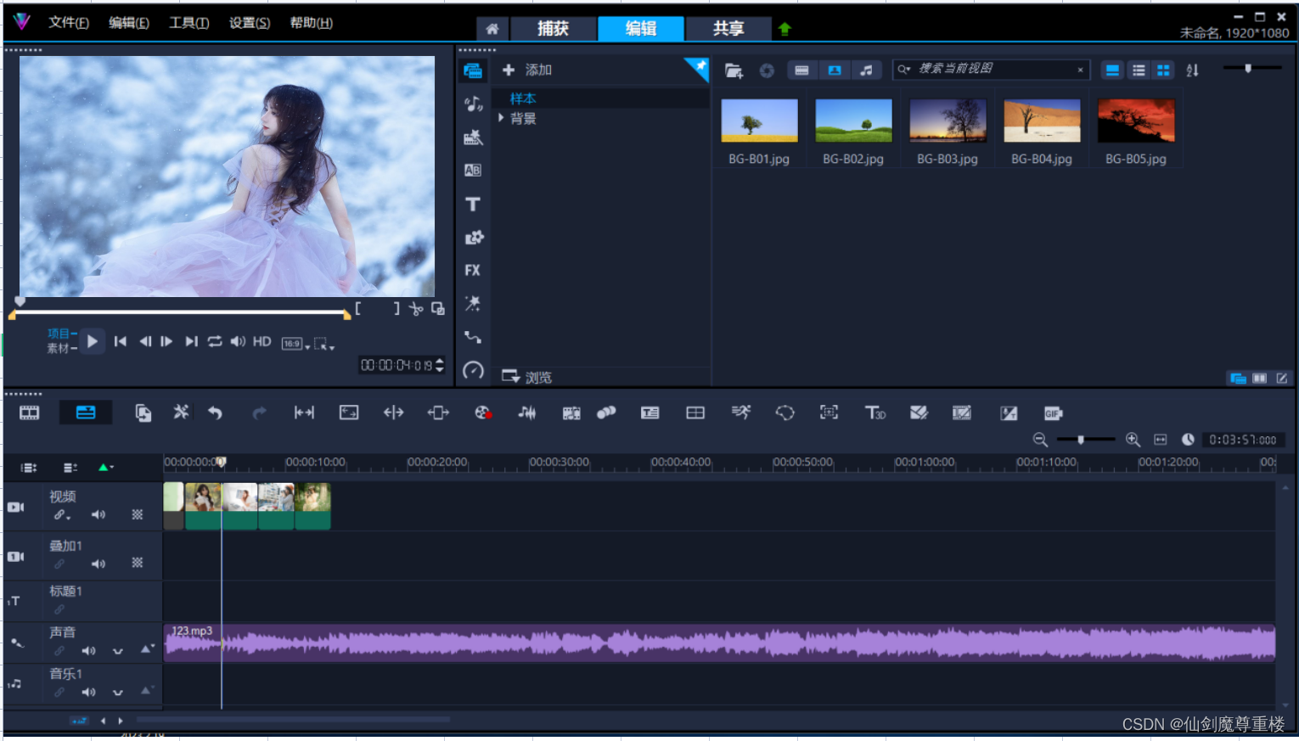Fit project in timeline window icon
The image size is (1299, 741).
1161,440
